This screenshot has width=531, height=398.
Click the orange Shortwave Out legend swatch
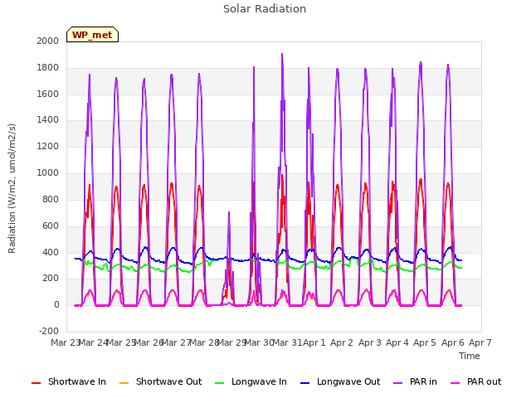(124, 383)
